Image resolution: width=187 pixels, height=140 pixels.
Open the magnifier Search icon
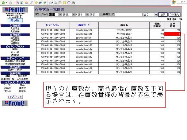click(x=31, y=3)
